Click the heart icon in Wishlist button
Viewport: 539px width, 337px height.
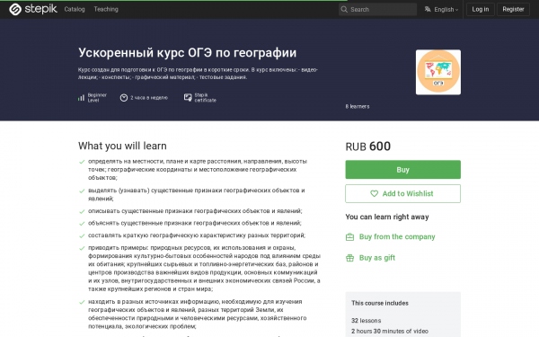pos(374,193)
